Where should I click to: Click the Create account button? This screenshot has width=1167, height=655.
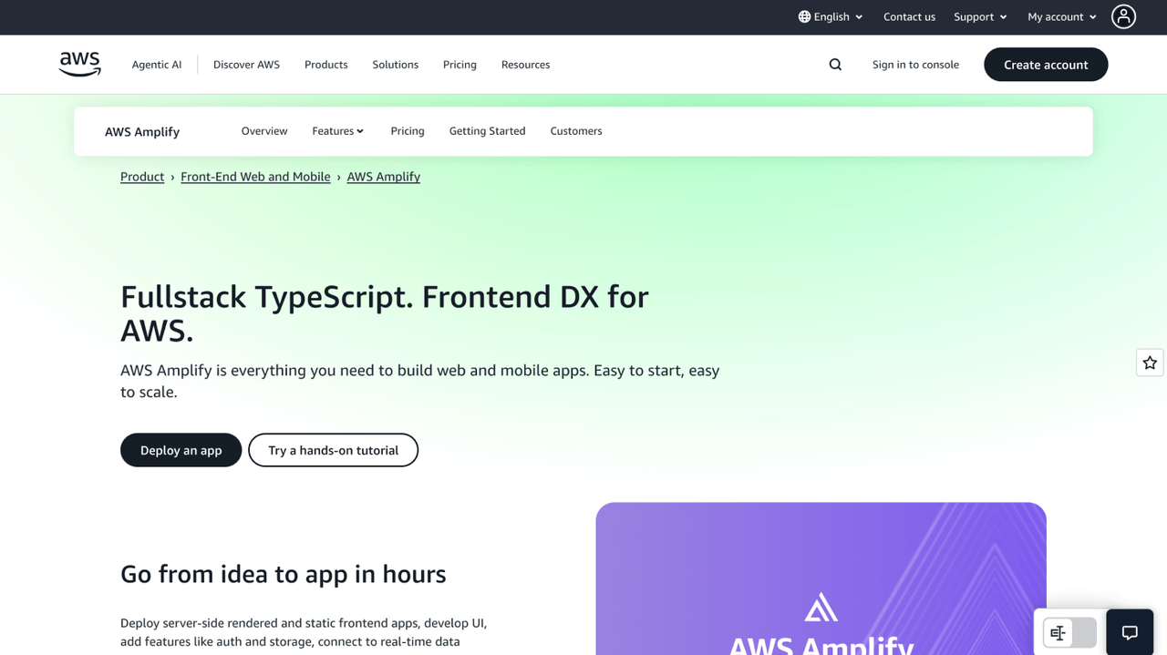pyautogui.click(x=1045, y=64)
